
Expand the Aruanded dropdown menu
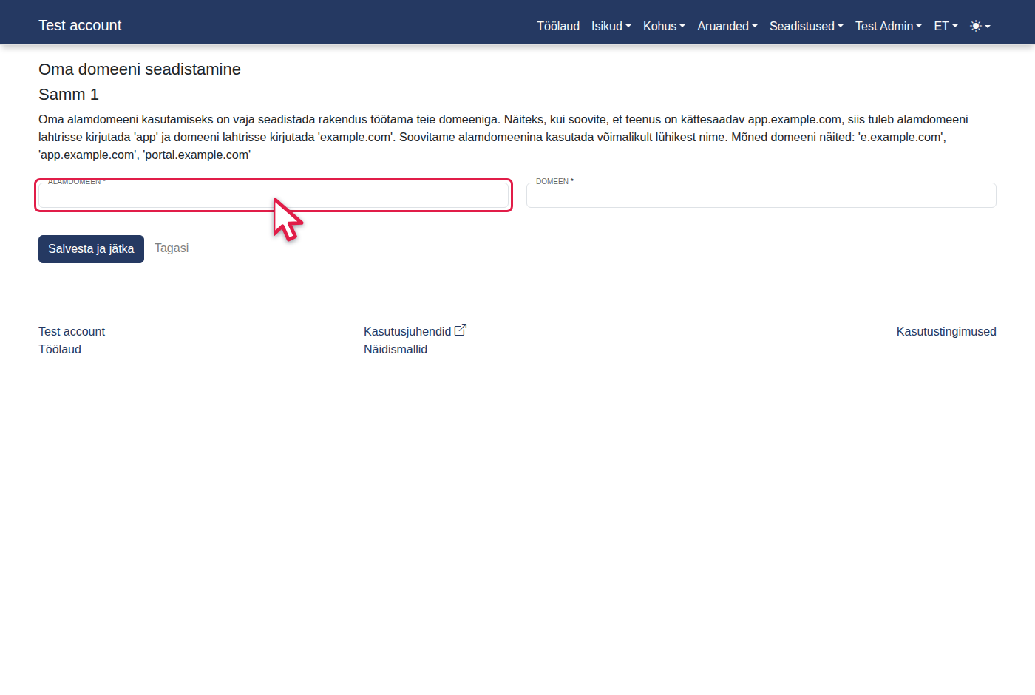point(727,26)
